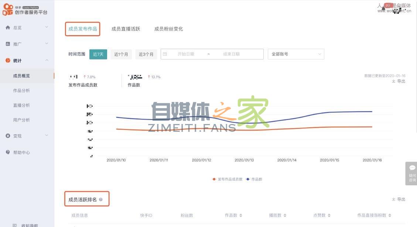Select the 近1个月 time range option

click(121, 54)
